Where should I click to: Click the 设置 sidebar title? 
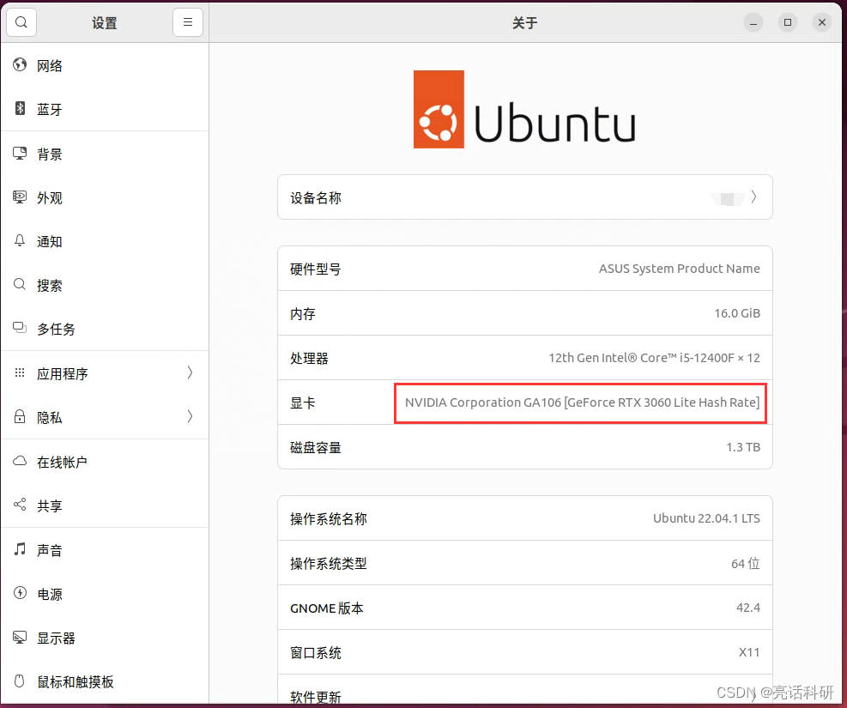(x=104, y=22)
